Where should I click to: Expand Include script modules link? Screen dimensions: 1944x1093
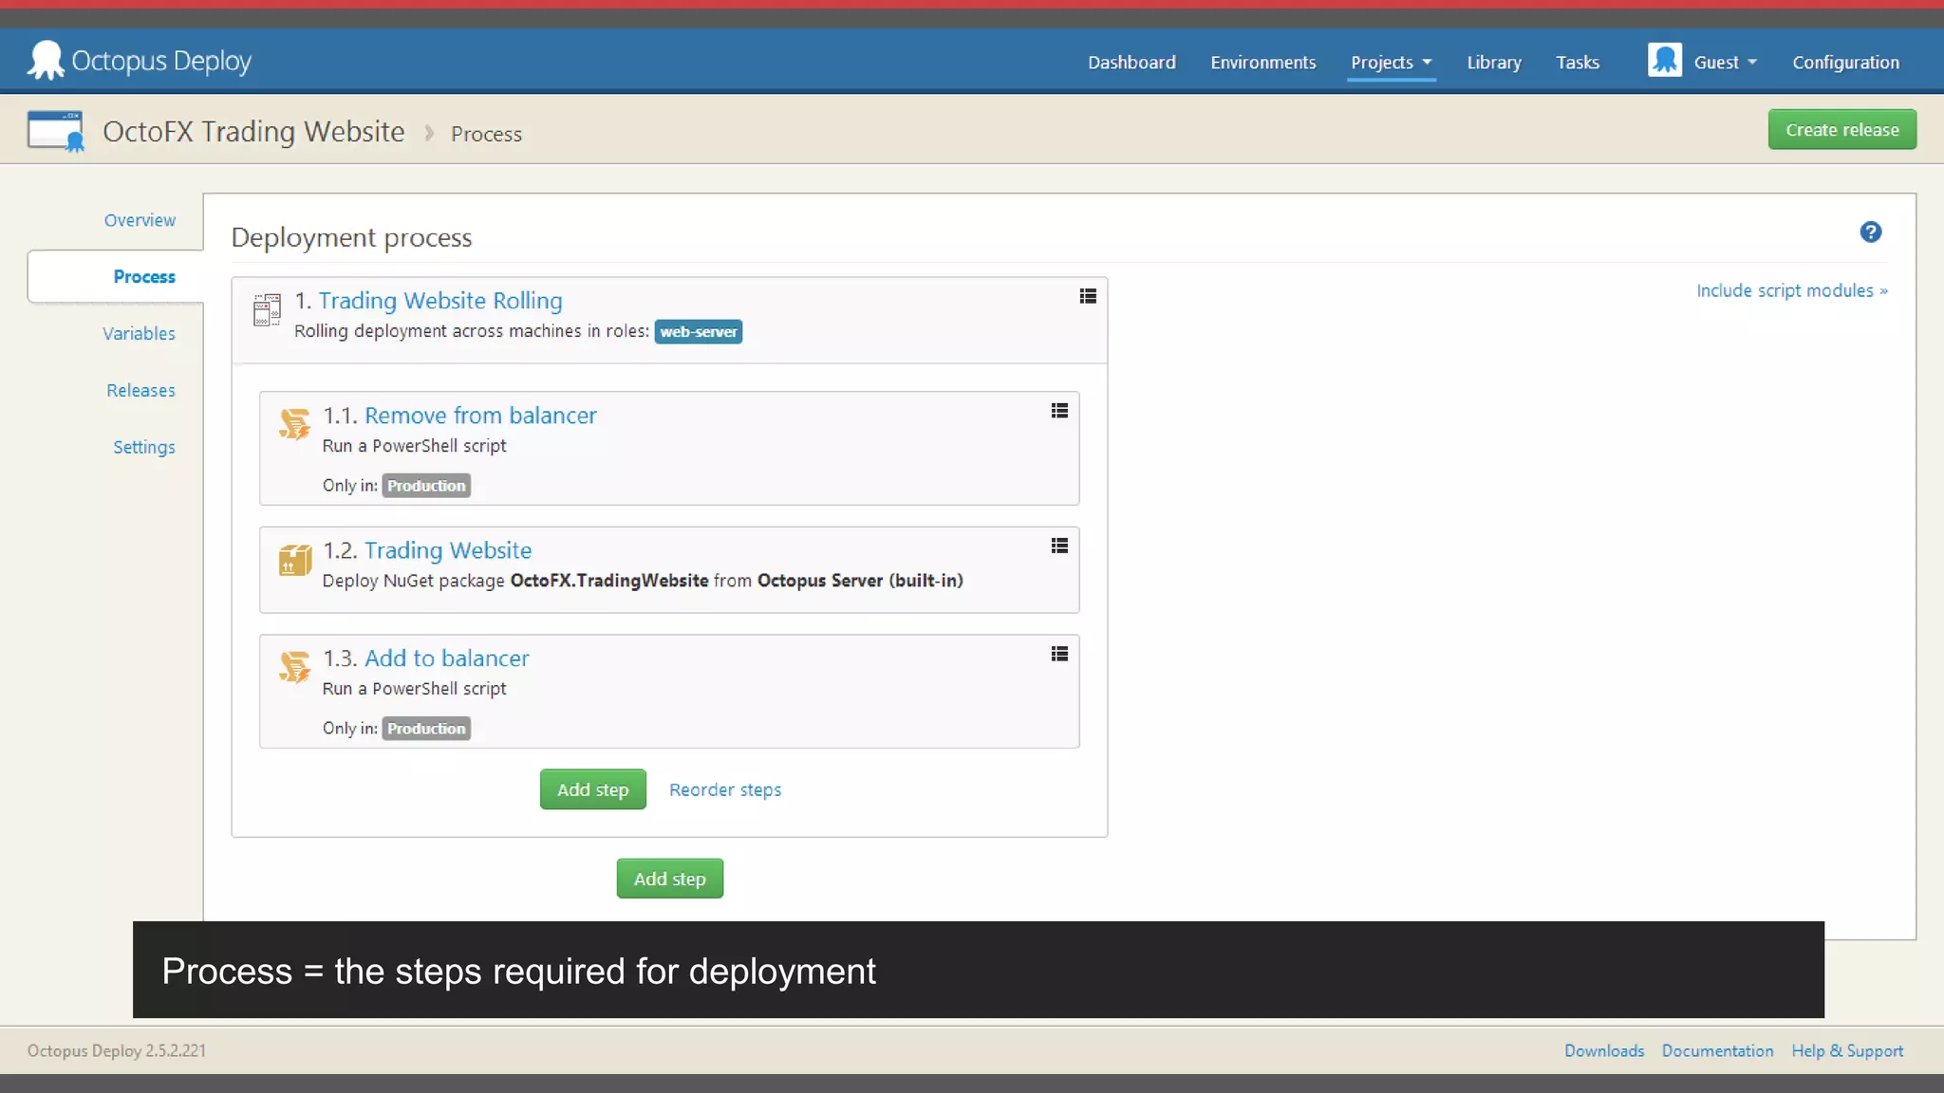point(1791,291)
